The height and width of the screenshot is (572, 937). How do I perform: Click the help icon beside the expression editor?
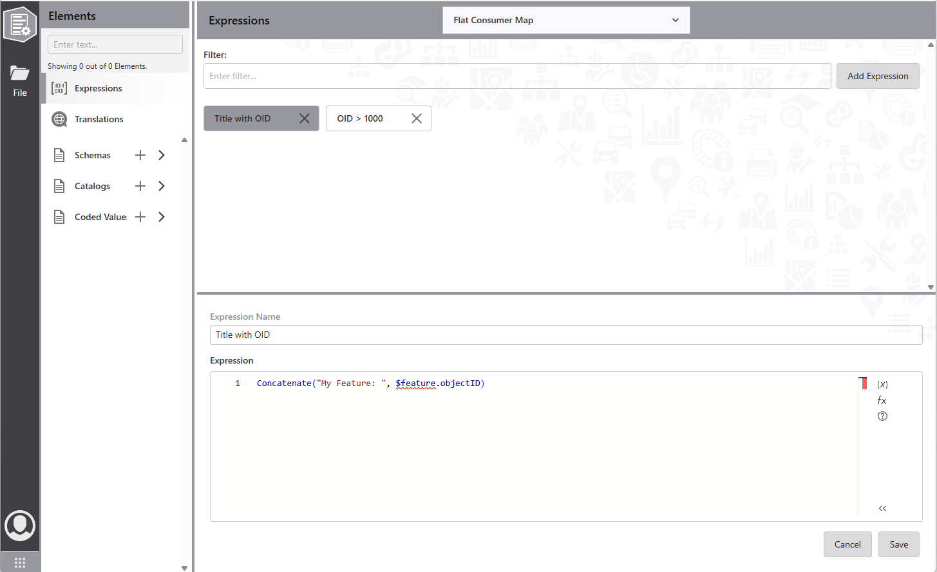(x=882, y=416)
